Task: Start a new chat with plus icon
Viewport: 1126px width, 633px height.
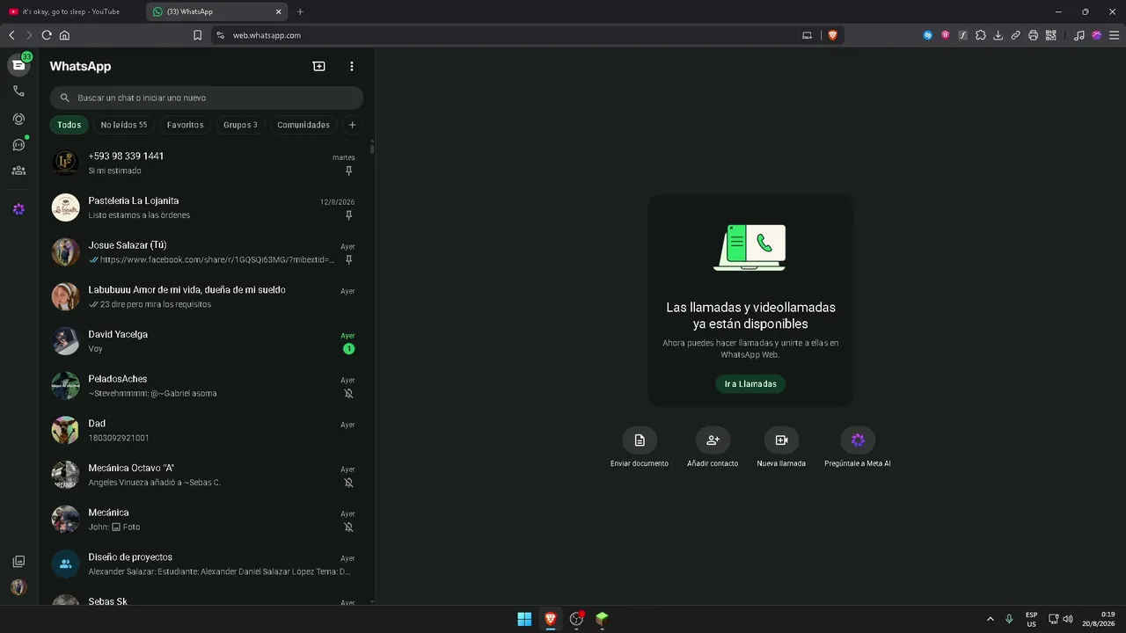Action: pos(318,66)
